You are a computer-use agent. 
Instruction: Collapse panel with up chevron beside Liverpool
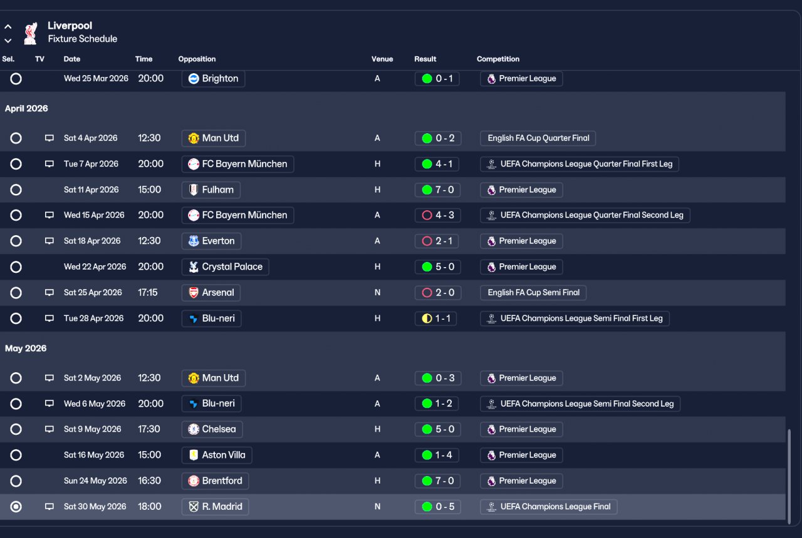[x=8, y=28]
